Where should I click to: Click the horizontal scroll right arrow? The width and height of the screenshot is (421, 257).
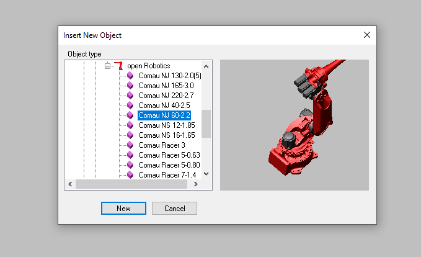[196, 184]
